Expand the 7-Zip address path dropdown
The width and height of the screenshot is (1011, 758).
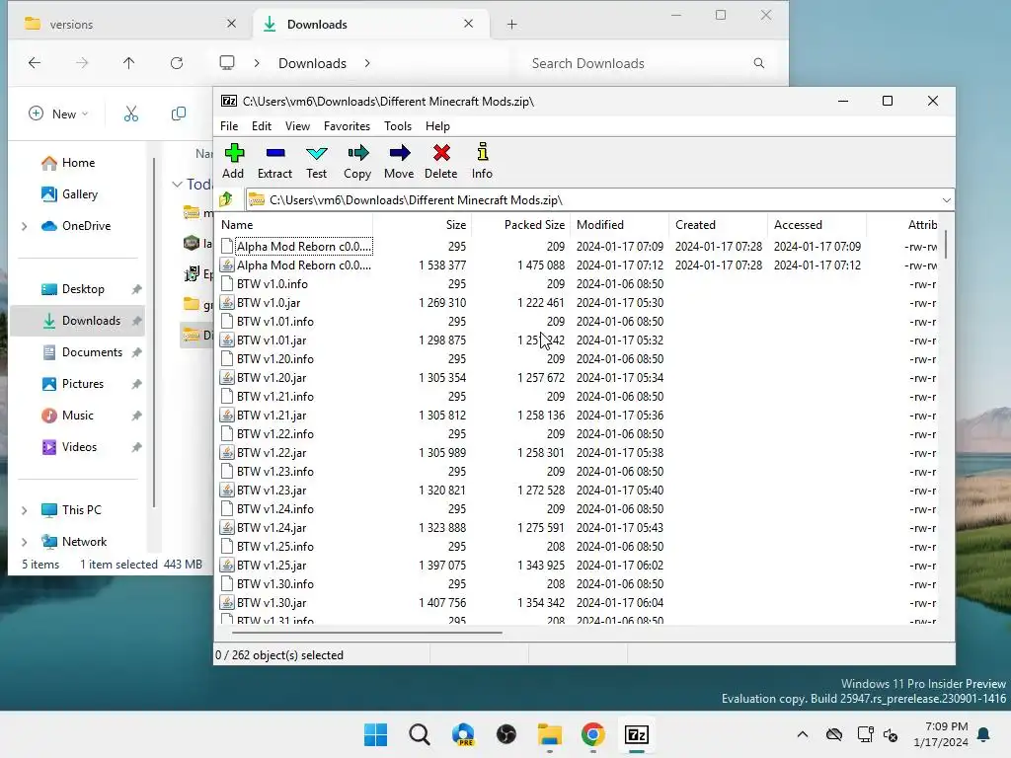coord(946,200)
